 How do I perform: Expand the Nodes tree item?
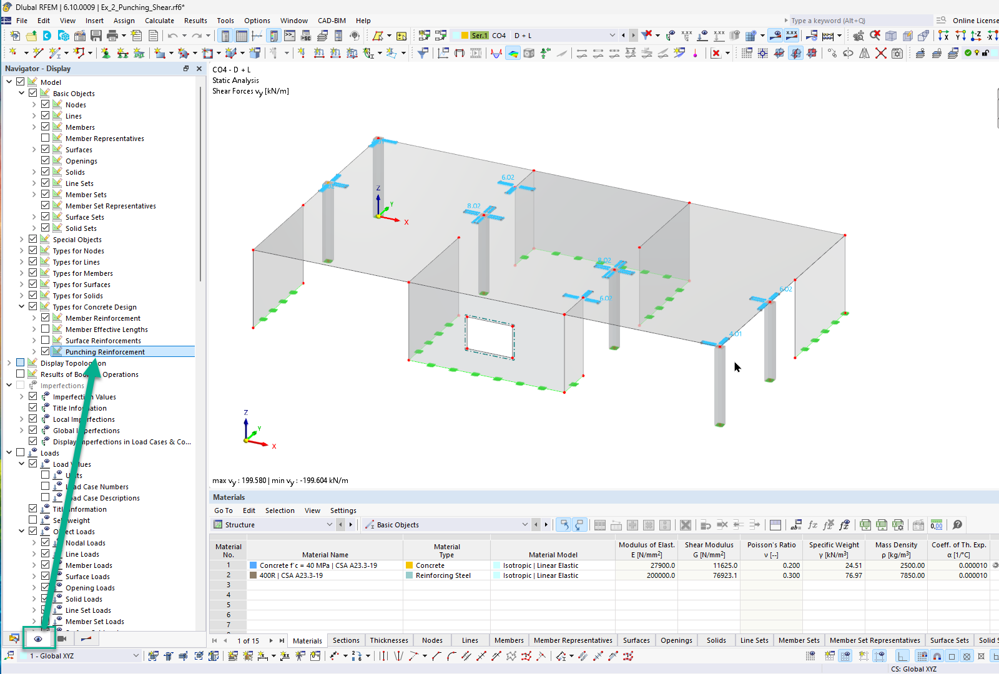(x=34, y=104)
